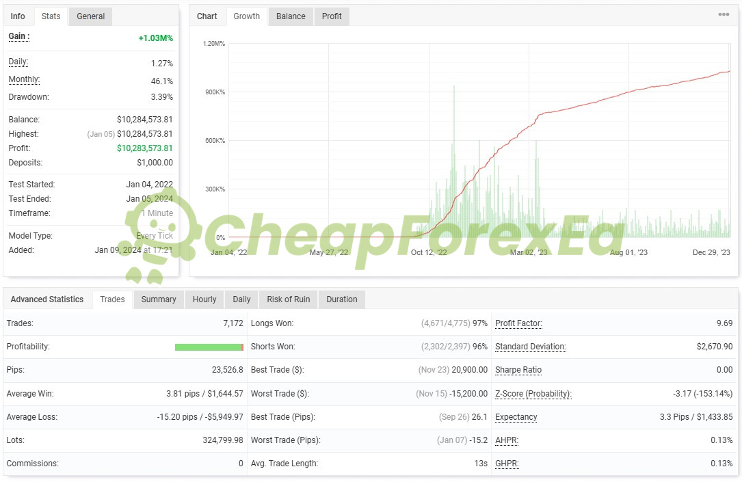The image size is (742, 482).
Task: Open the chart options three-dots menu
Action: (x=724, y=14)
